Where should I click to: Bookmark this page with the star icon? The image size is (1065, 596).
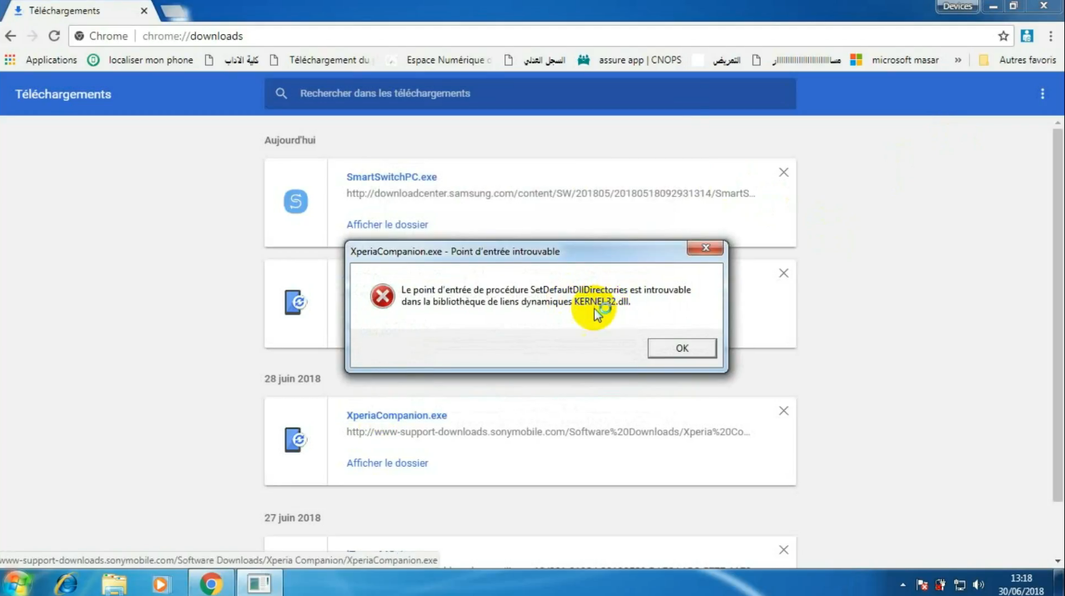click(x=1003, y=36)
